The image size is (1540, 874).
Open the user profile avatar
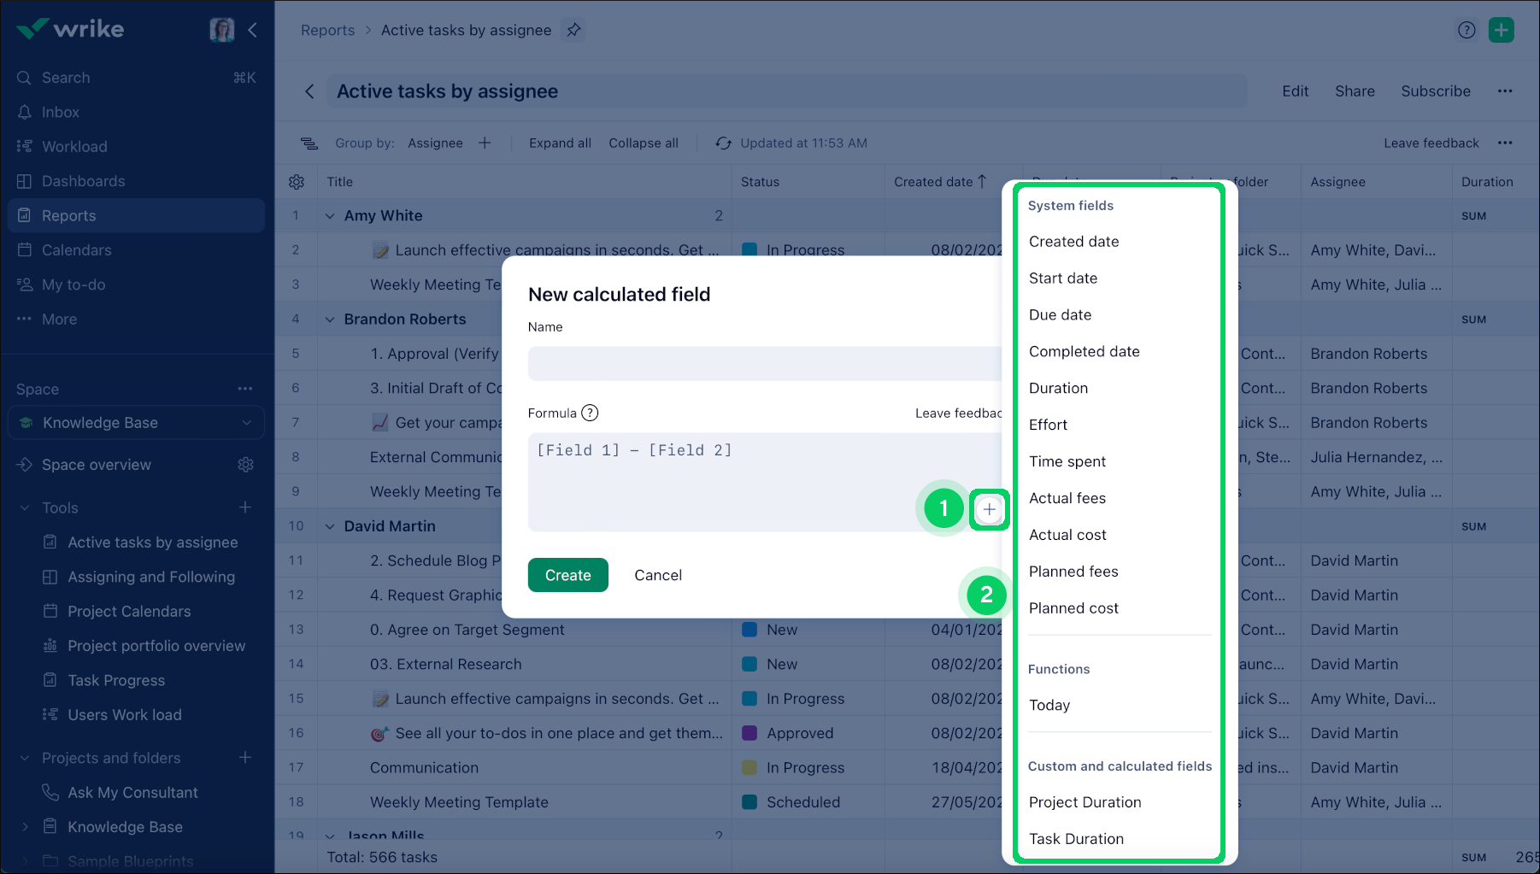[x=221, y=30]
